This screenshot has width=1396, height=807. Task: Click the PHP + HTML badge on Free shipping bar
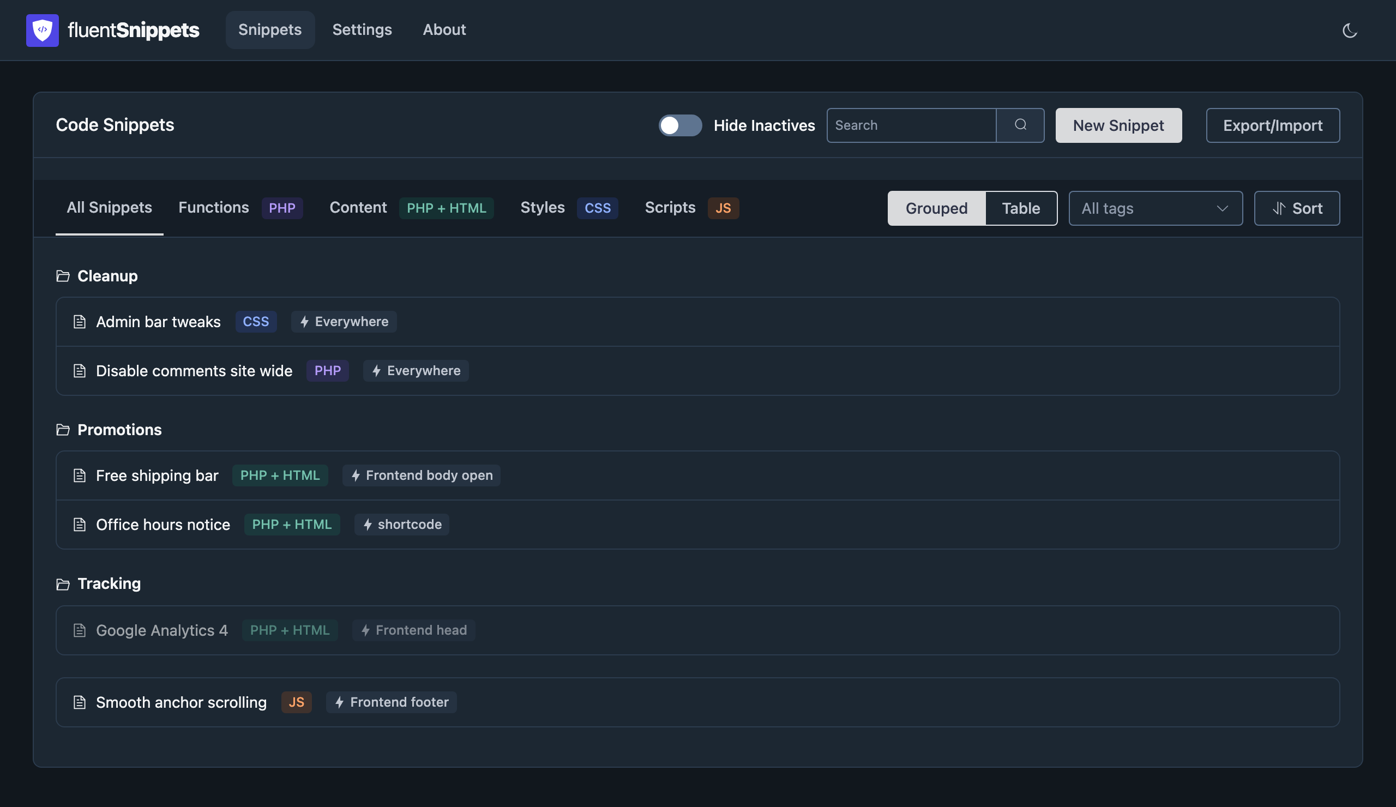tap(280, 475)
